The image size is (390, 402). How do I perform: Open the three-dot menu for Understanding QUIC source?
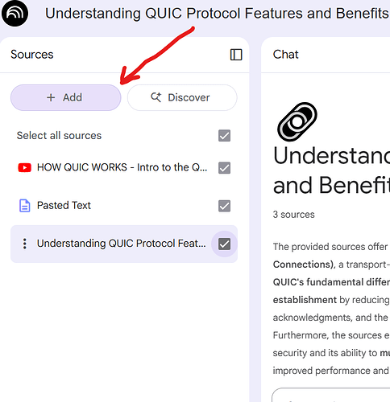[25, 244]
